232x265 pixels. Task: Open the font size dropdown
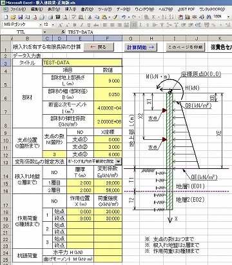point(53,25)
